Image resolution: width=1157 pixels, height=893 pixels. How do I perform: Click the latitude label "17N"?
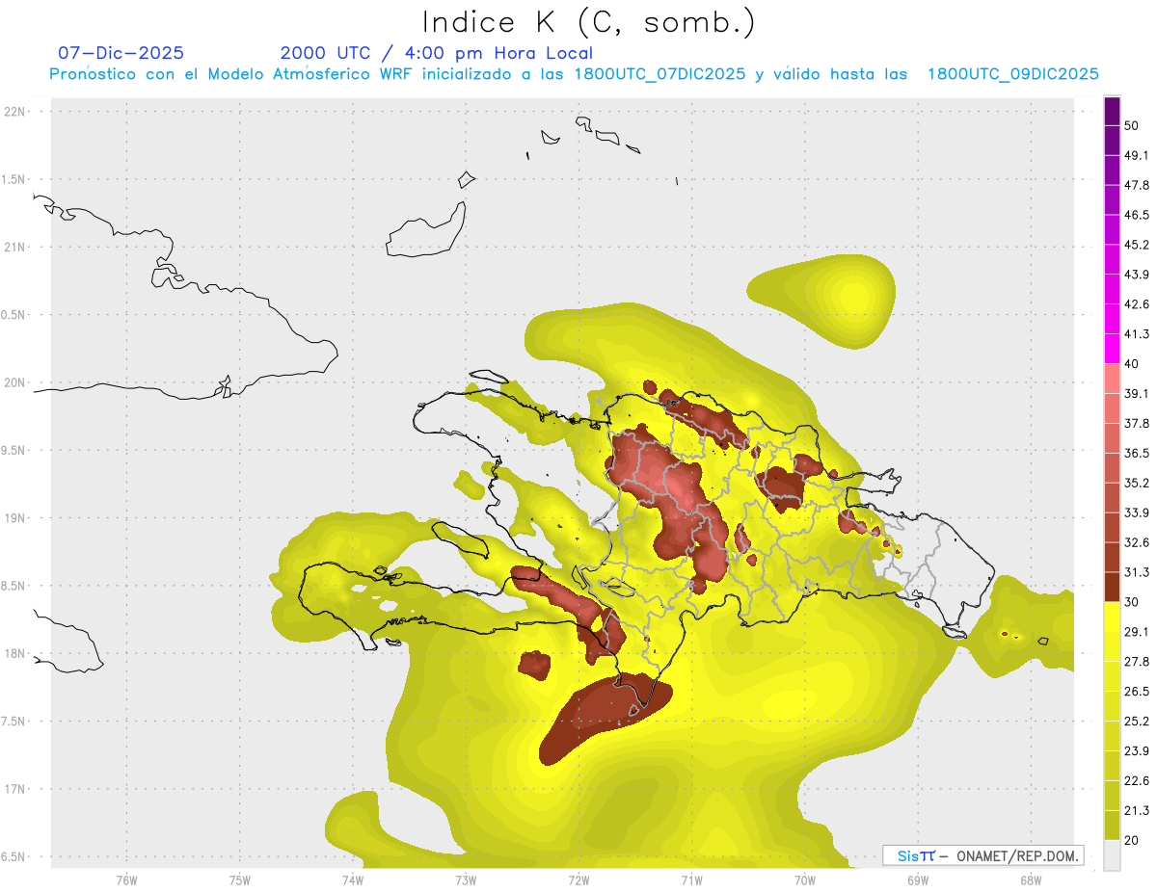click(x=15, y=789)
